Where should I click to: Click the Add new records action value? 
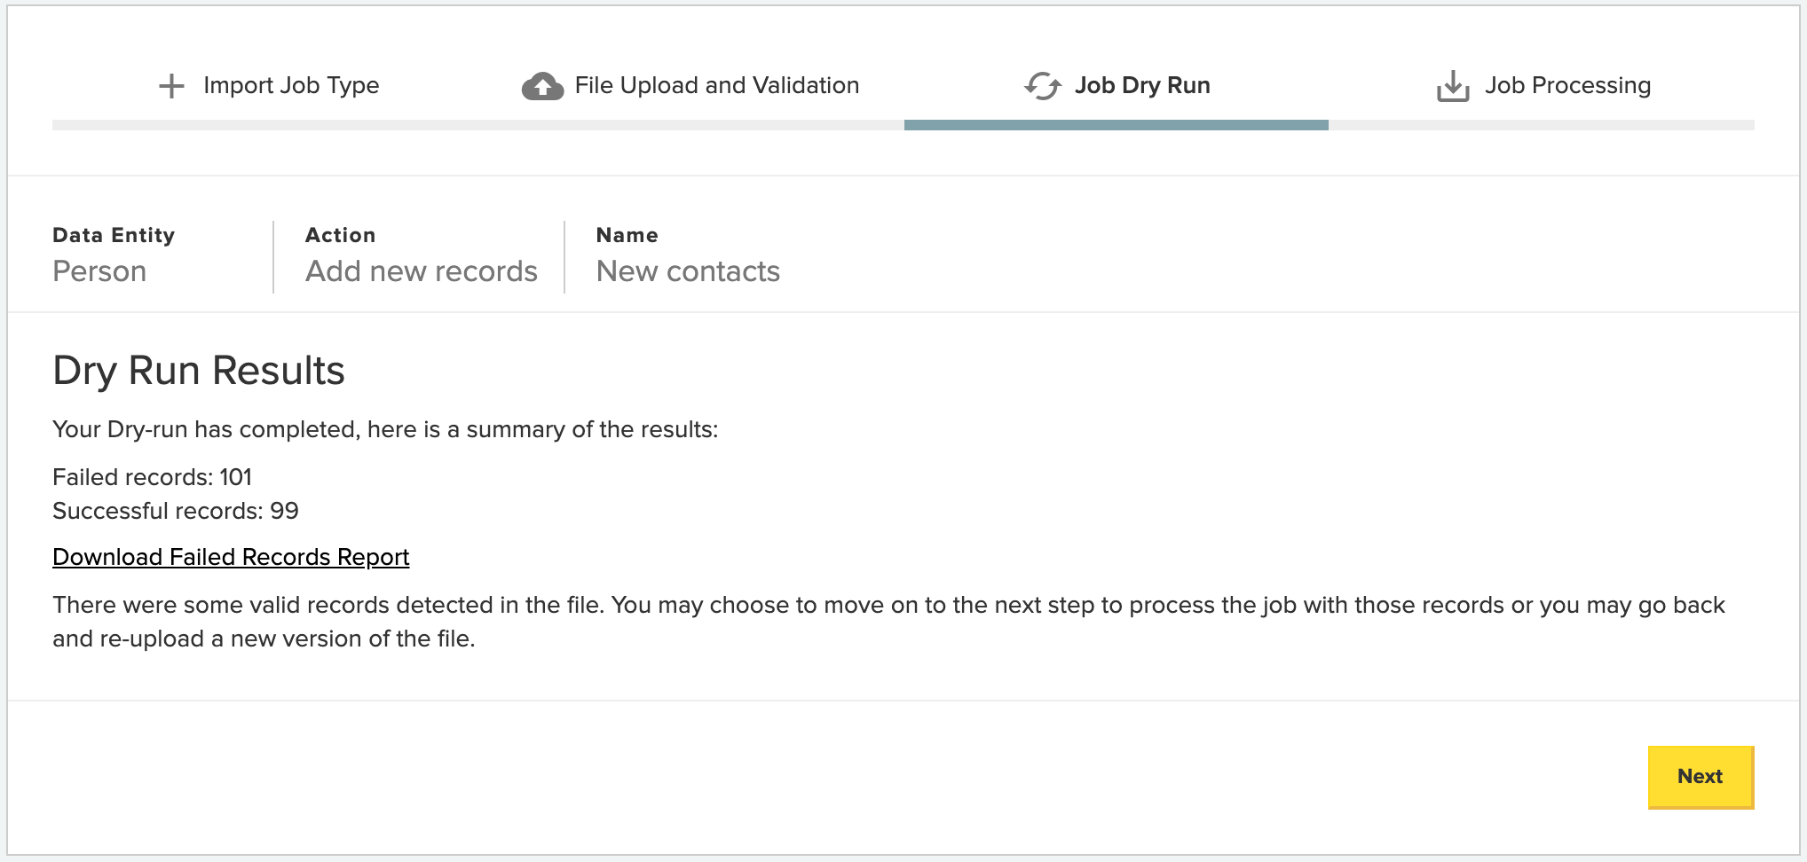pyautogui.click(x=422, y=271)
